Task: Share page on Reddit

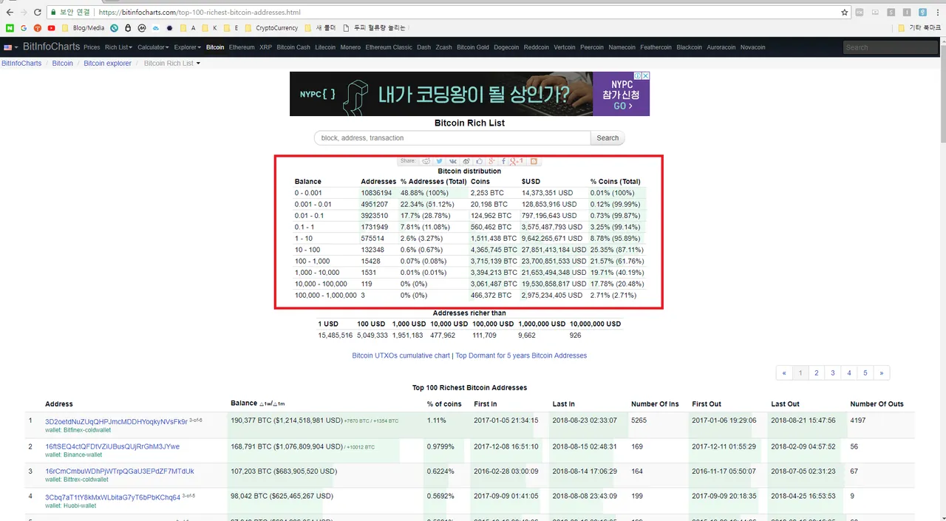Action: [x=426, y=160]
